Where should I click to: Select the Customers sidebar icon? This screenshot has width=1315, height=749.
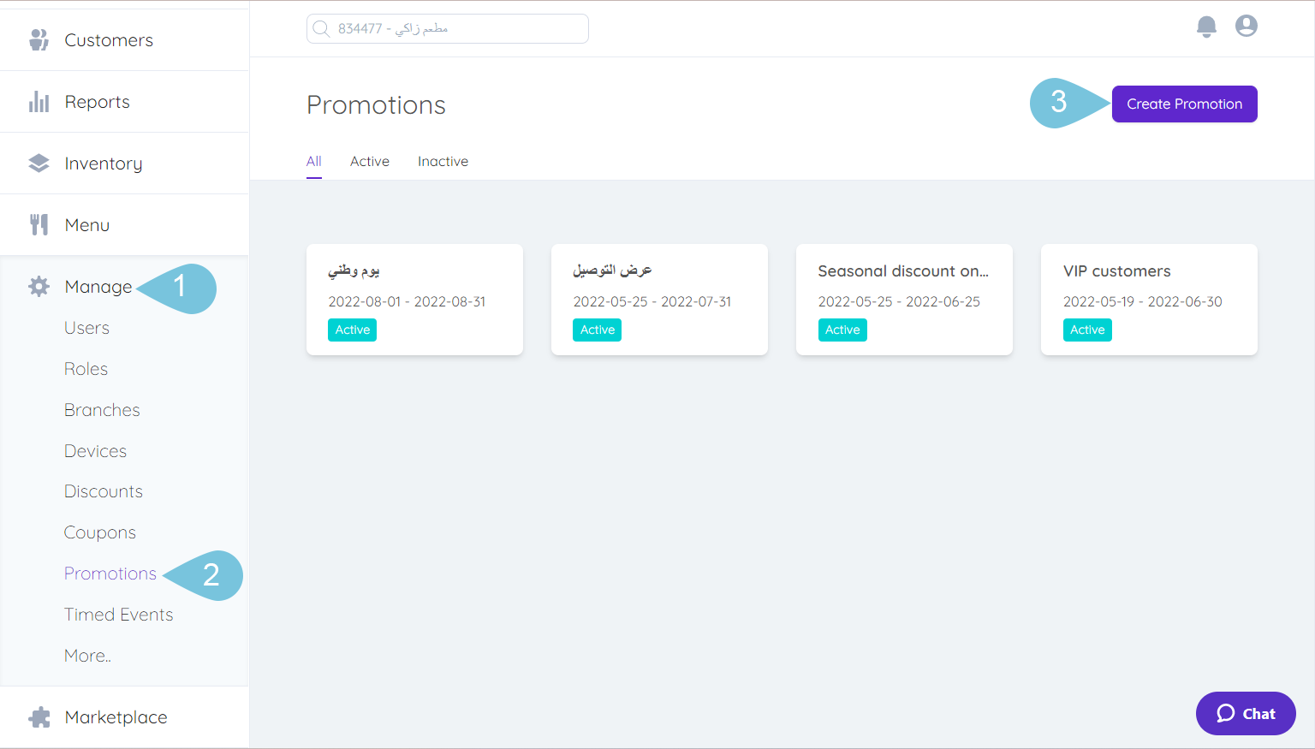point(39,39)
